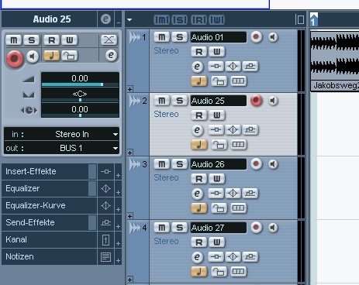Screen dimensions: 359x285
Task: Toggle musical timebase note icon in inspector
Action: 52,56
